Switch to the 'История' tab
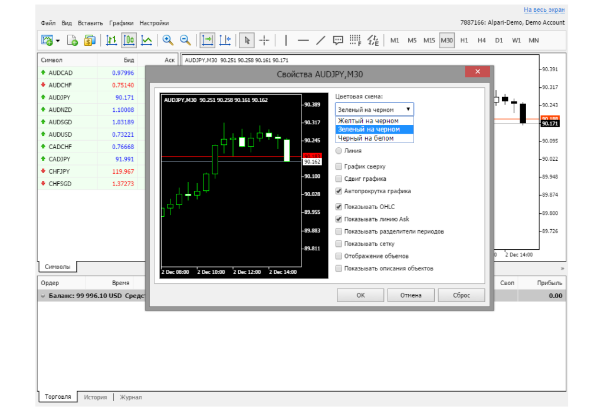 (95, 397)
